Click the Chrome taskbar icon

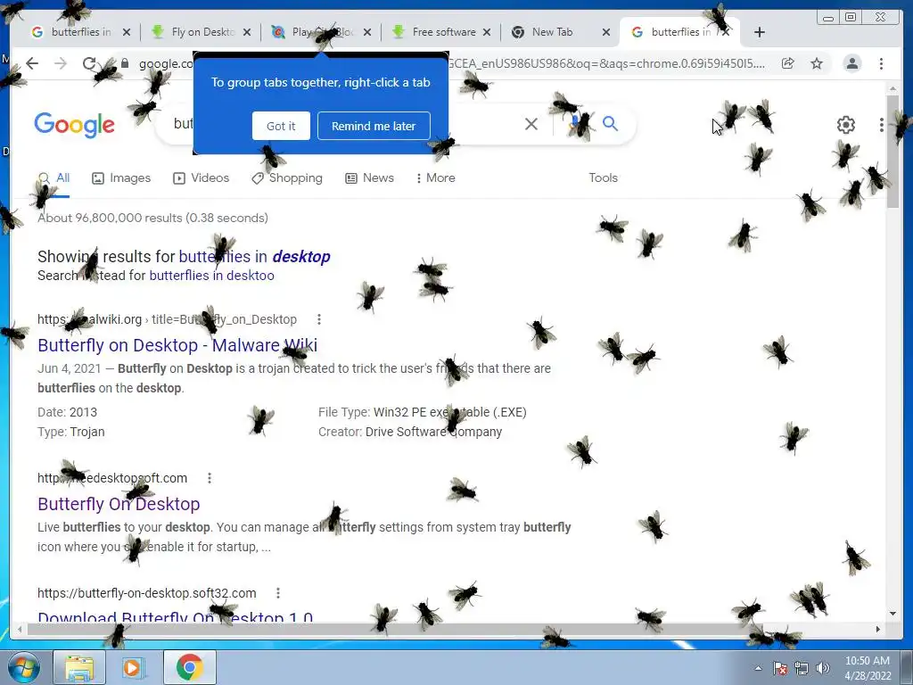point(189,667)
